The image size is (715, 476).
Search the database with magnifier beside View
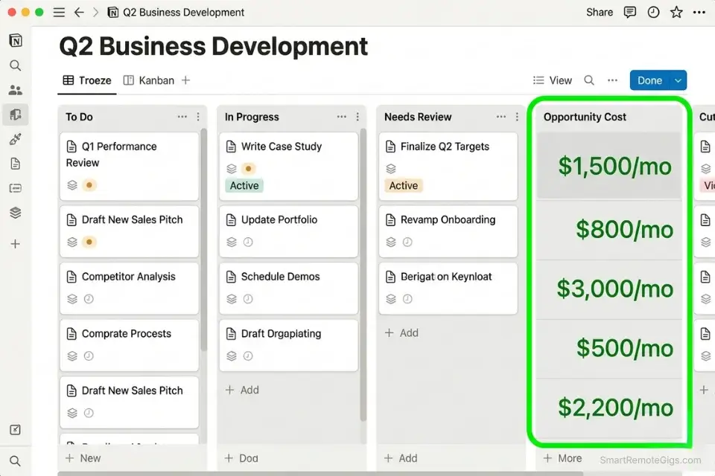click(589, 80)
